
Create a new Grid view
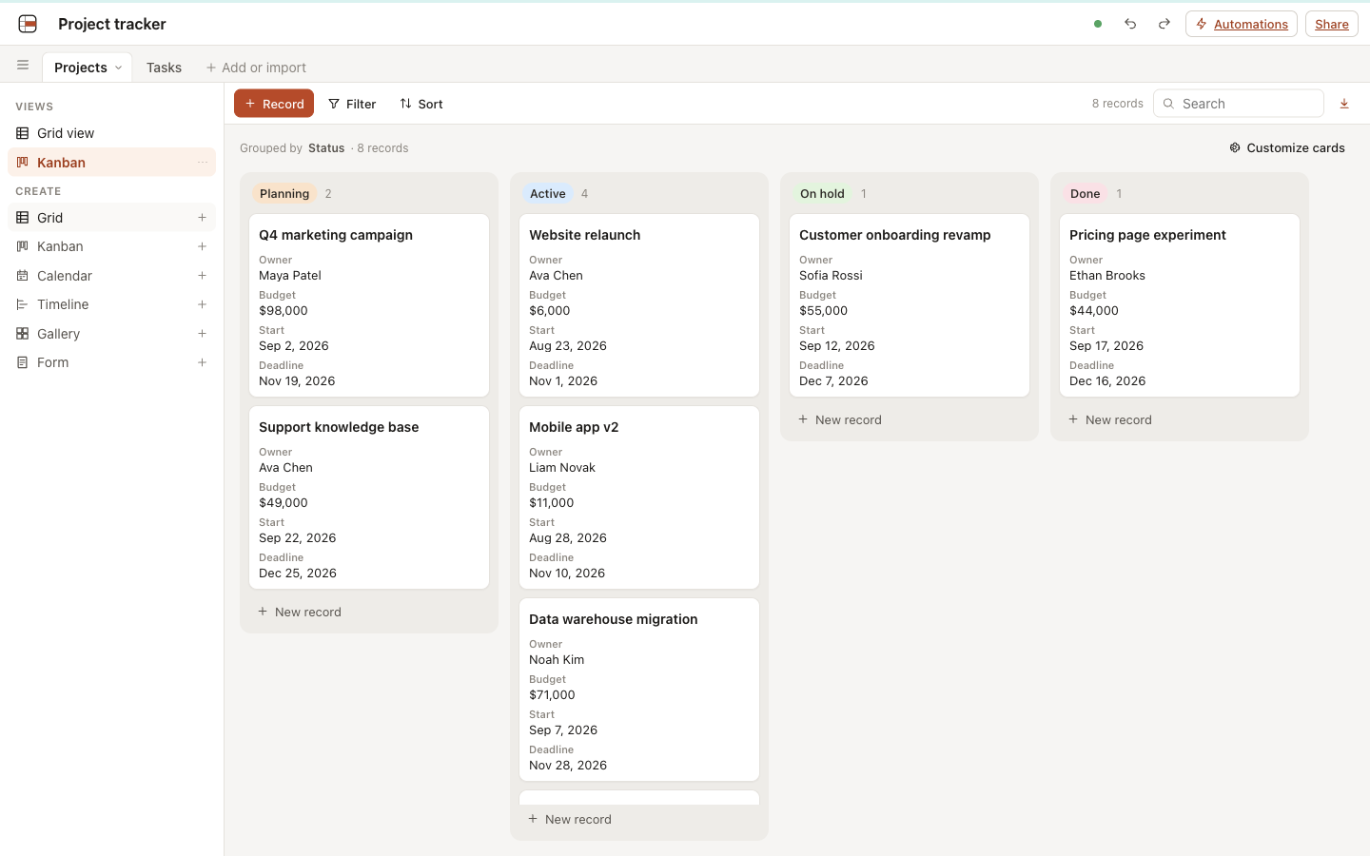112,218
